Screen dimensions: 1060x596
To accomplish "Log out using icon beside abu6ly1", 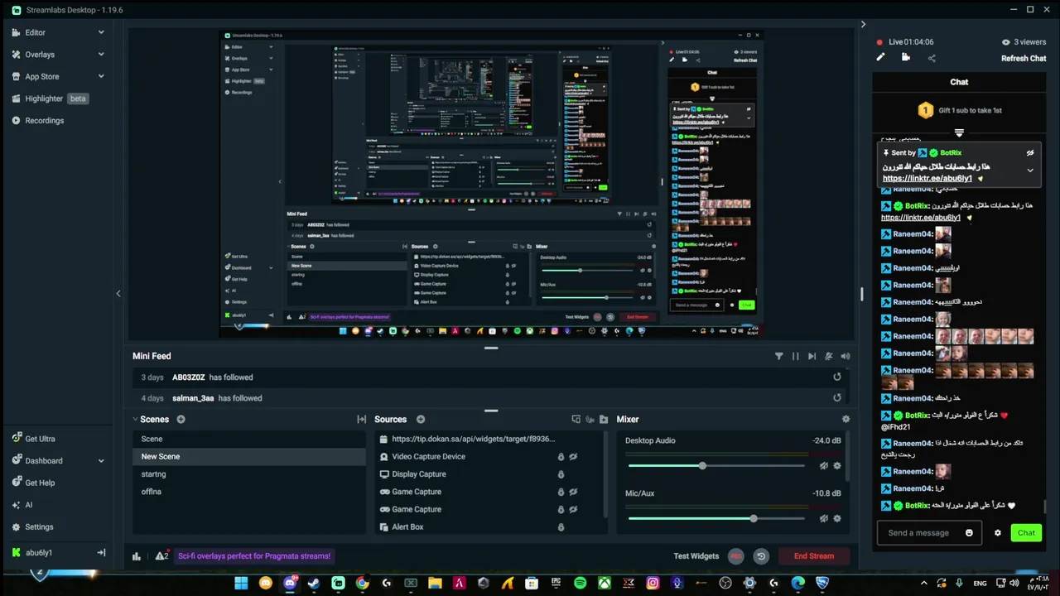I will coord(101,553).
